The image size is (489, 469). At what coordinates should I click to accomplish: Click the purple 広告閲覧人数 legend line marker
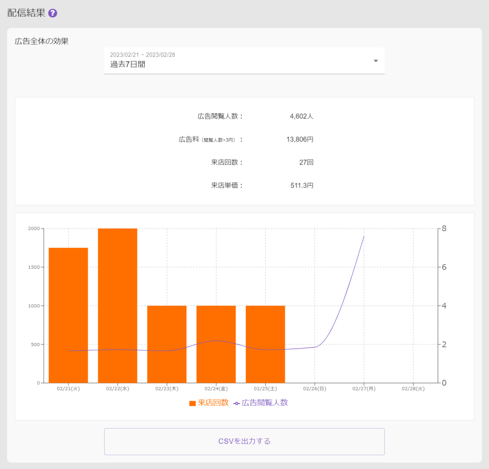coord(237,403)
